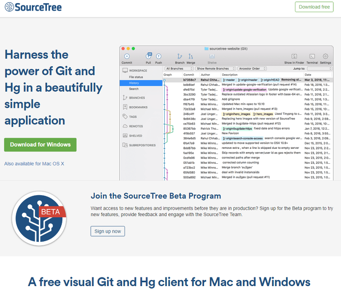Click the Remotes cloud icon in sidebar

tap(125, 126)
